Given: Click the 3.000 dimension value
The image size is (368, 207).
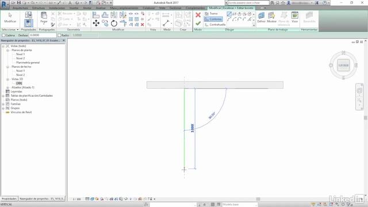Looking at the screenshot, I should click(x=193, y=128).
